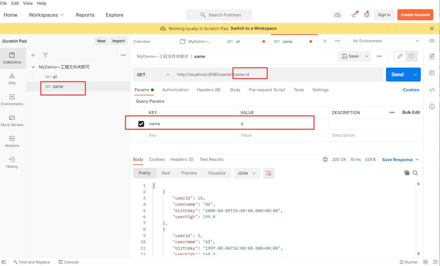Open the documentation side icon

click(x=432, y=56)
